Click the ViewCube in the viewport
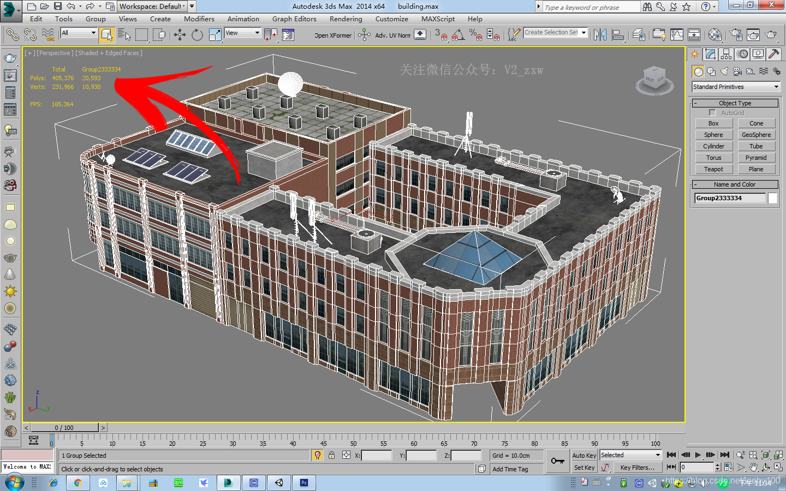The height and width of the screenshot is (491, 786). tap(654, 81)
